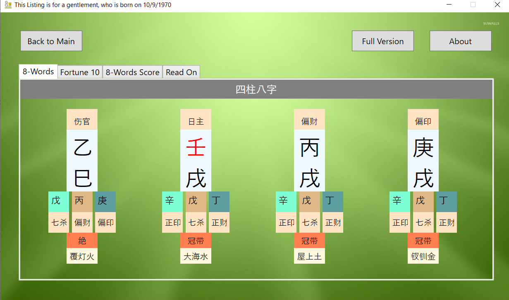Select the 日主 label

click(x=196, y=121)
